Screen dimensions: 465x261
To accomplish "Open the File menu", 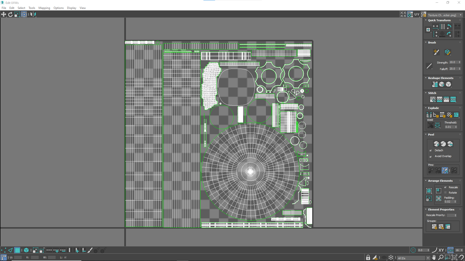I will (4, 8).
